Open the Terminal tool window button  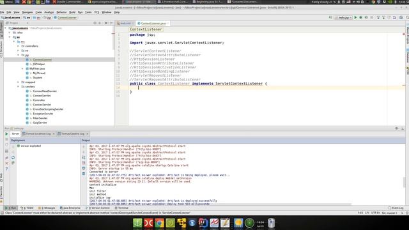pyautogui.click(x=121, y=208)
